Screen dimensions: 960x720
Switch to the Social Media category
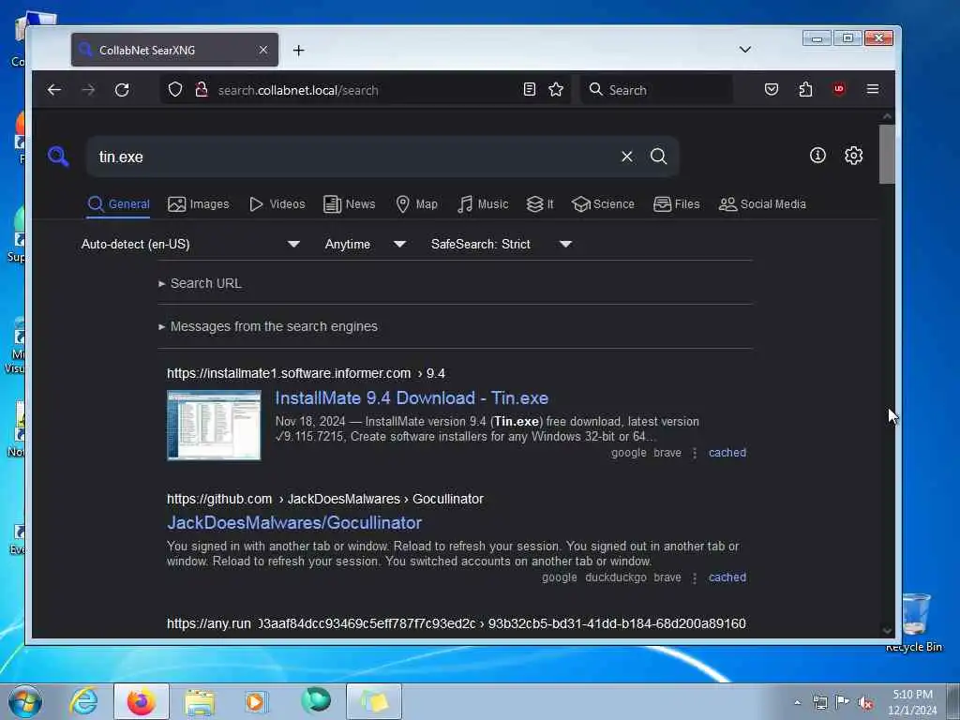762,203
